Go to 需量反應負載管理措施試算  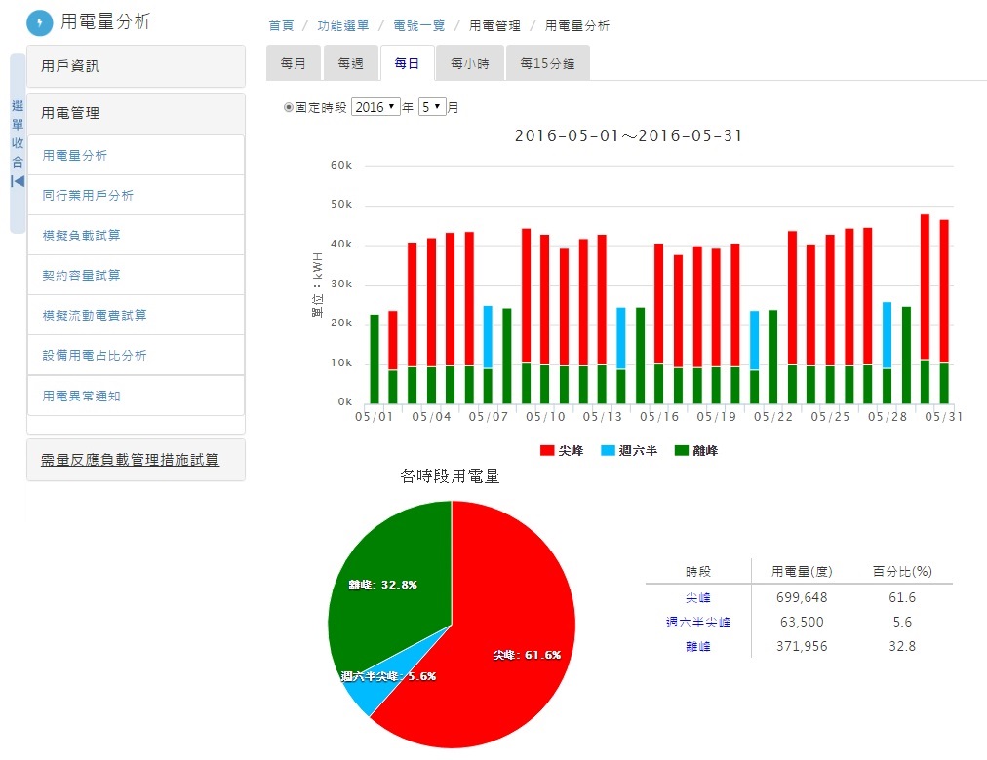[x=130, y=460]
